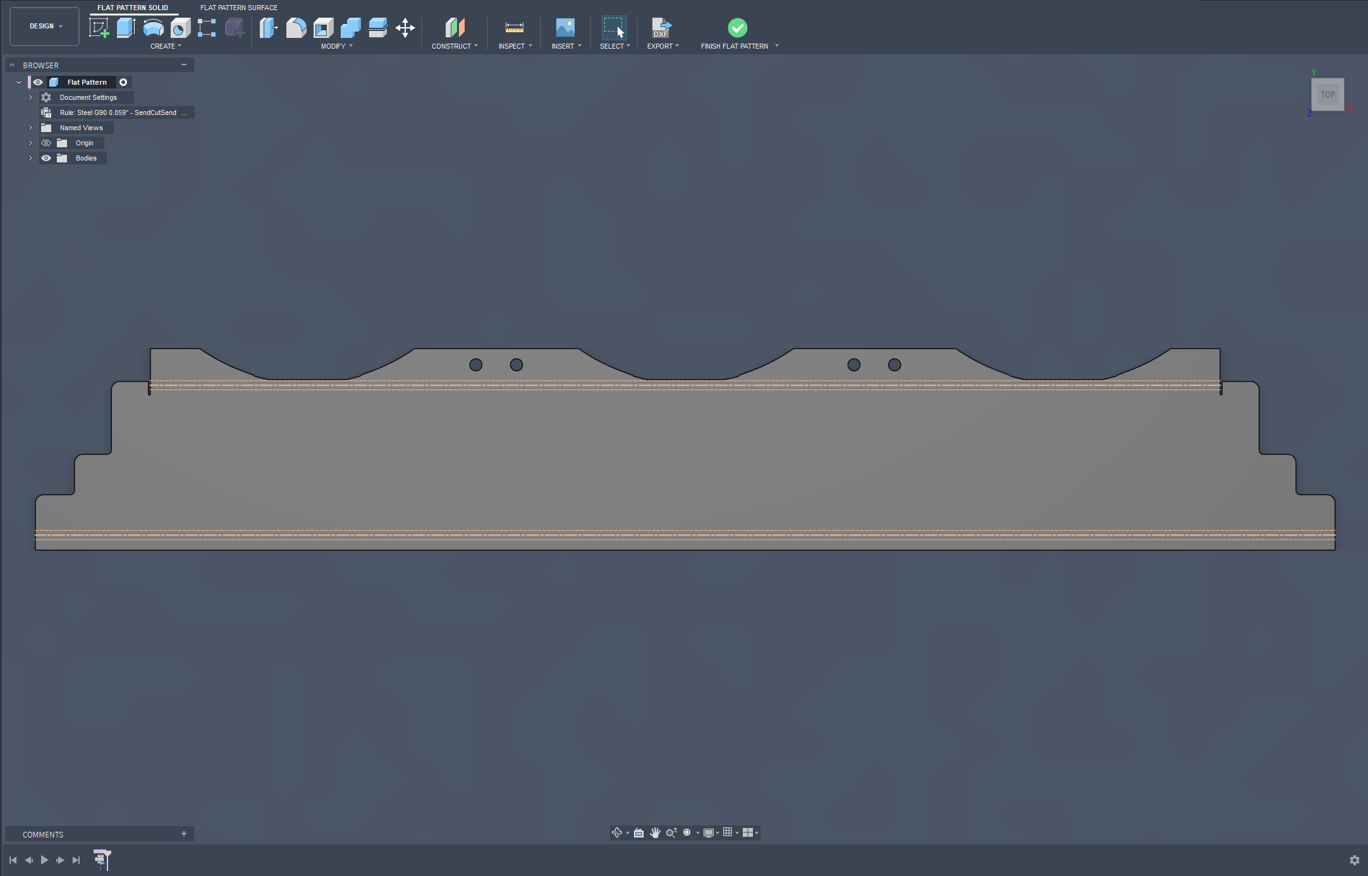Show the hidden Origin folder

click(46, 143)
